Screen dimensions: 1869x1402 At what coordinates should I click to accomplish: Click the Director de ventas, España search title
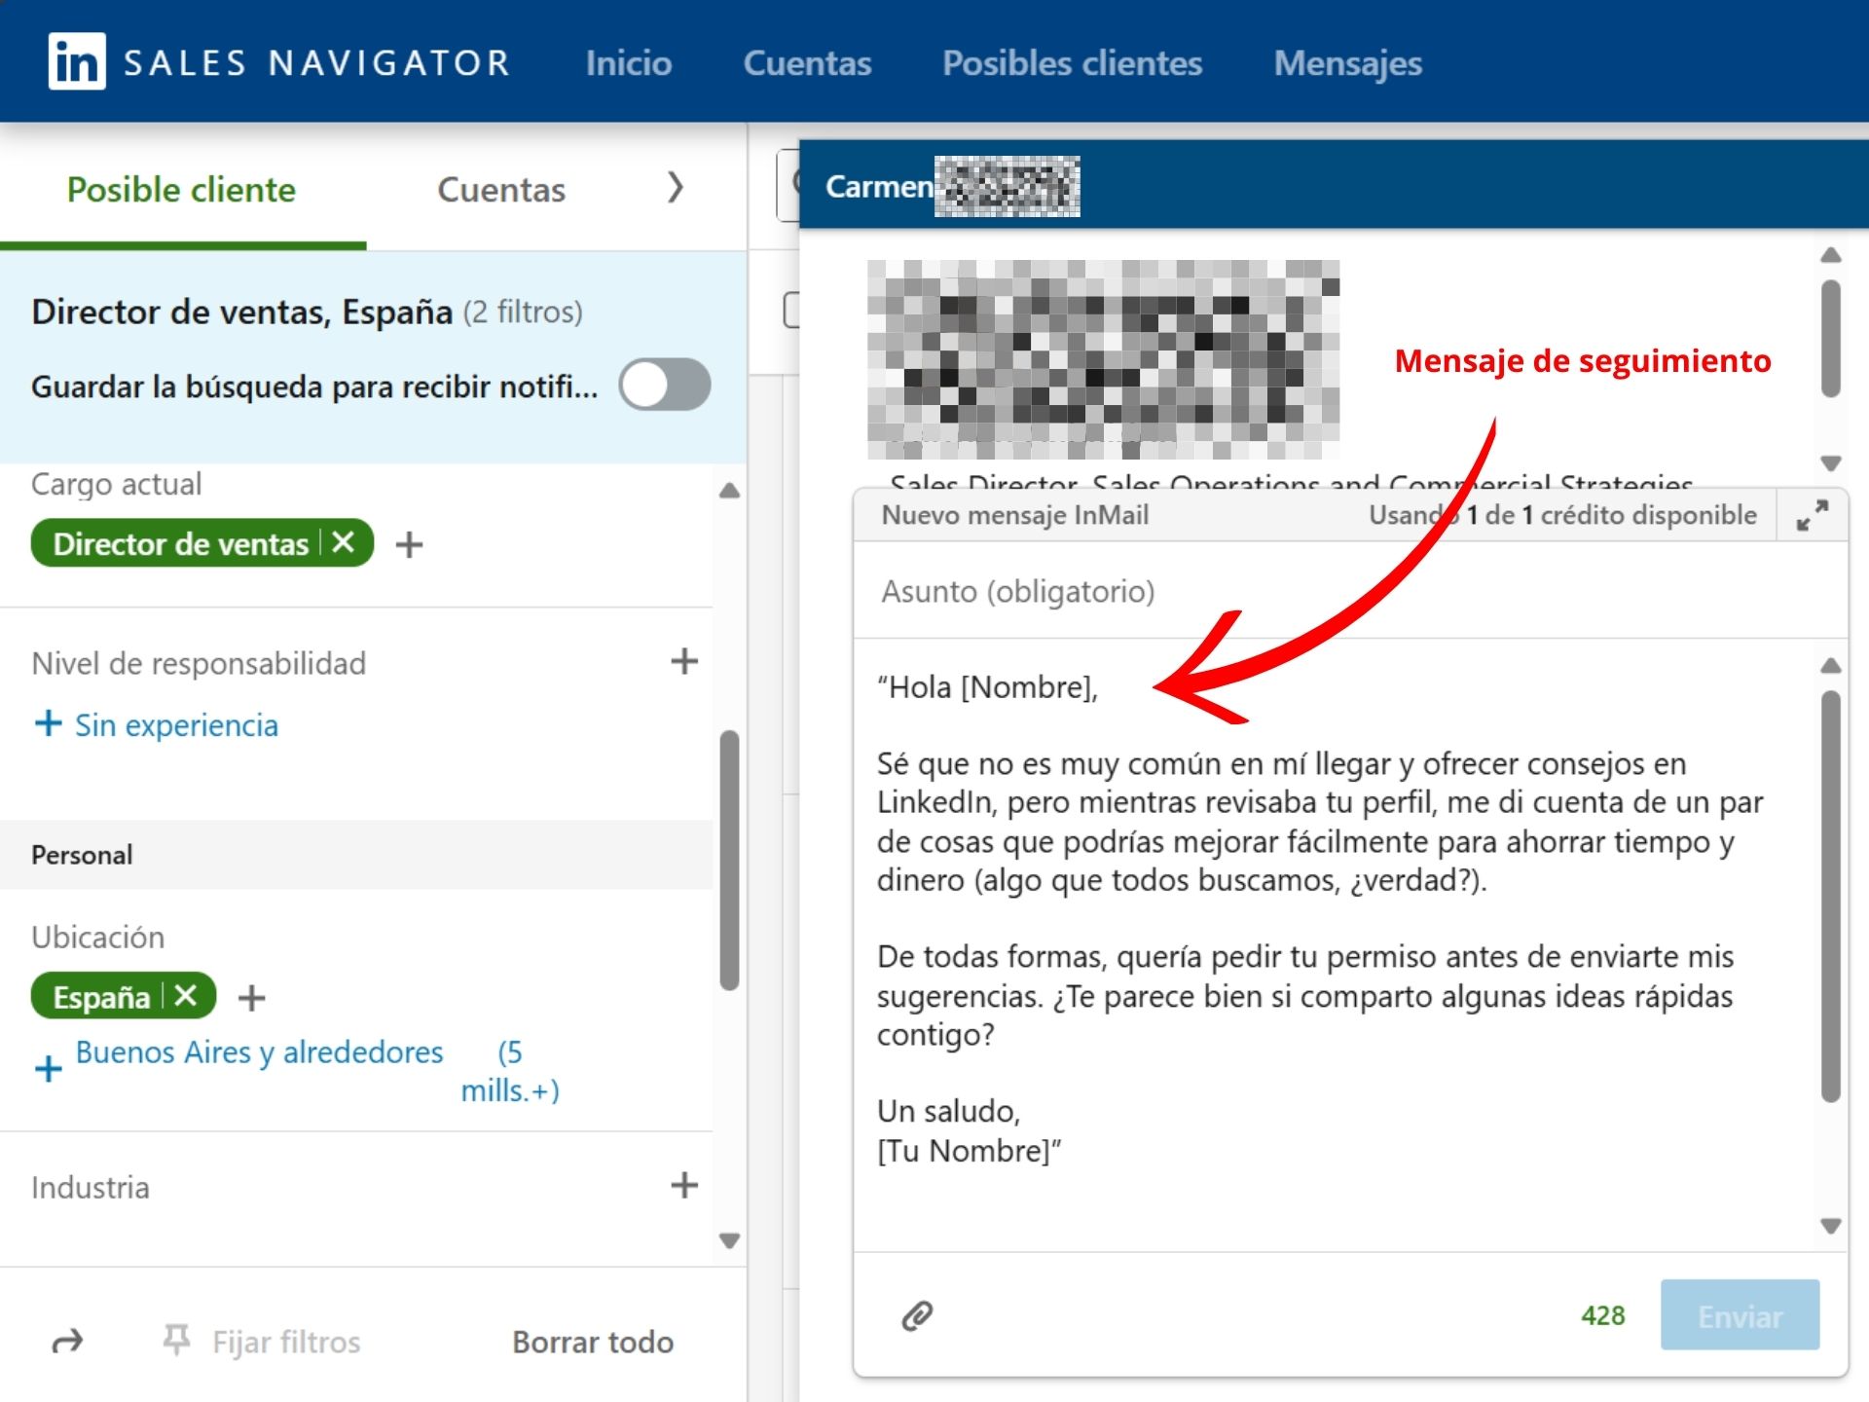[x=241, y=312]
